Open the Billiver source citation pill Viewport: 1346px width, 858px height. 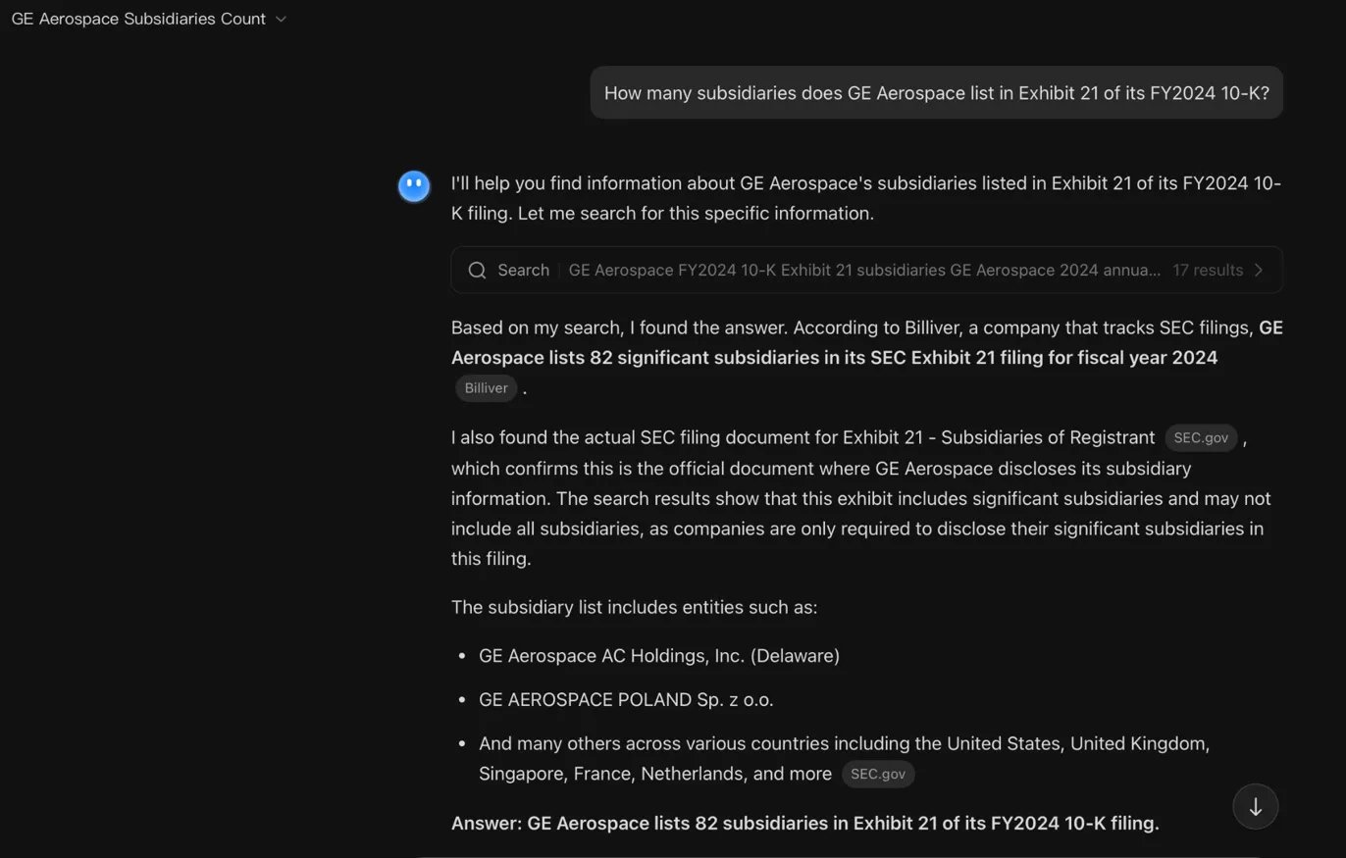[486, 388]
